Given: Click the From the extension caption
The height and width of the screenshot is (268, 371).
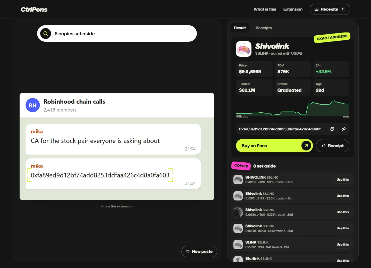Looking at the screenshot, I should tap(117, 206).
